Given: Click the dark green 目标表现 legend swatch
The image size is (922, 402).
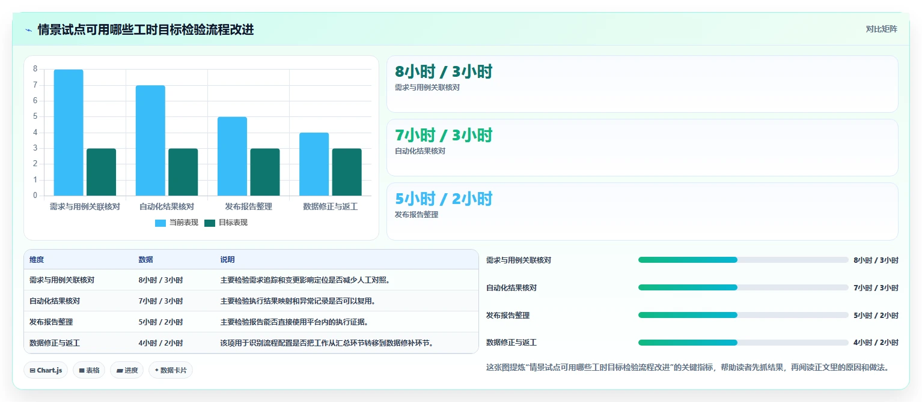Looking at the screenshot, I should pos(210,223).
